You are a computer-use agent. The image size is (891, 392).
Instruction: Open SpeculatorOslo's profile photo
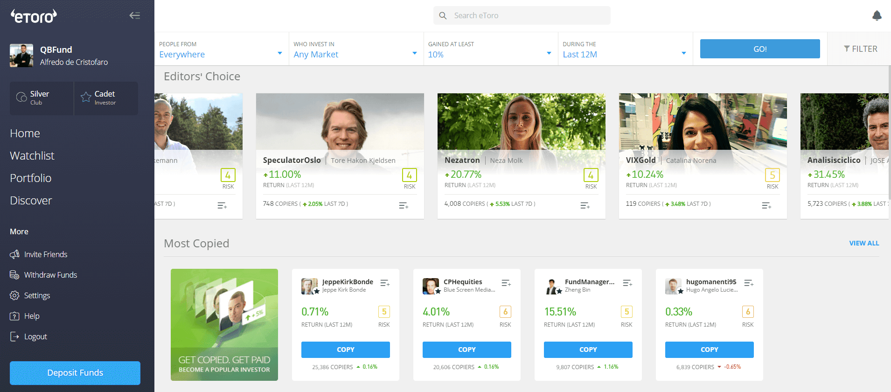340,121
